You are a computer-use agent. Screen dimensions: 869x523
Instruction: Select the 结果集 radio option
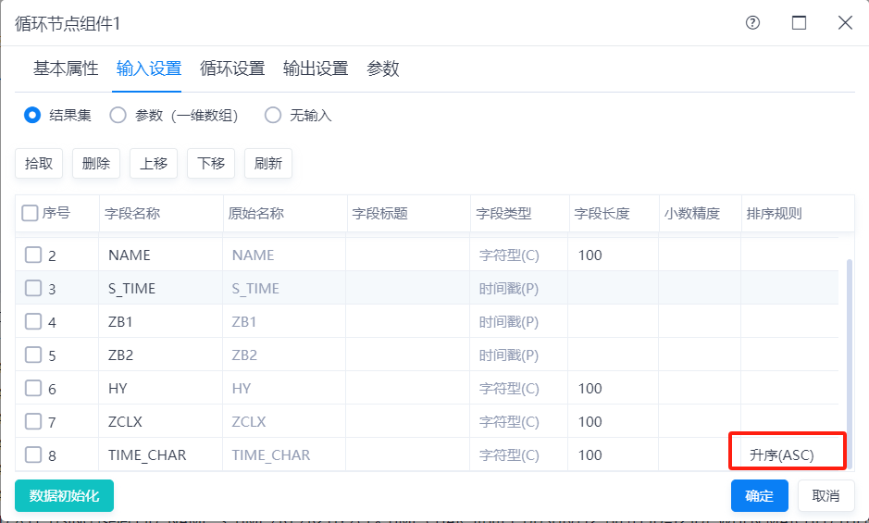tap(32, 116)
